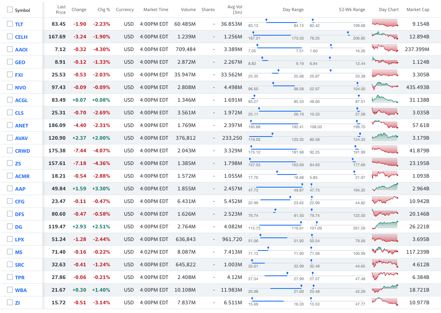
Task: Check the WBA row checkbox
Action: 10,290
